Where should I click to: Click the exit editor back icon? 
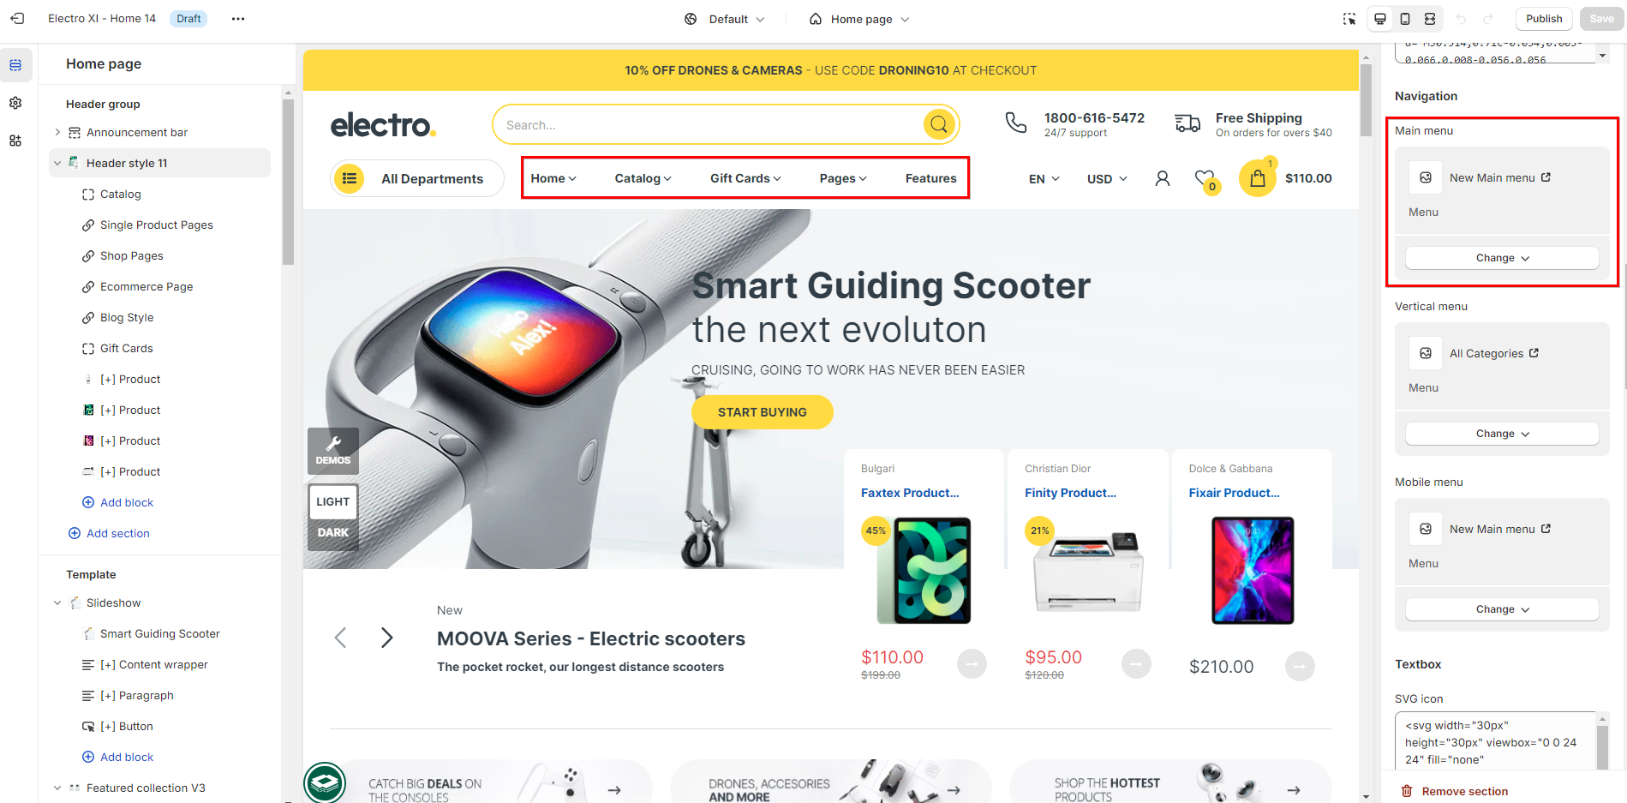[x=17, y=18]
